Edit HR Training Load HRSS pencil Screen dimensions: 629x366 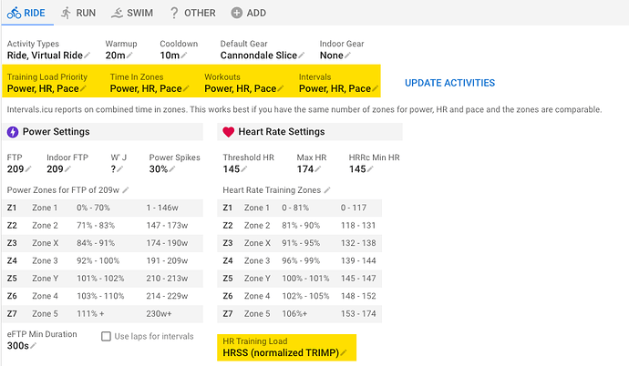tap(344, 353)
